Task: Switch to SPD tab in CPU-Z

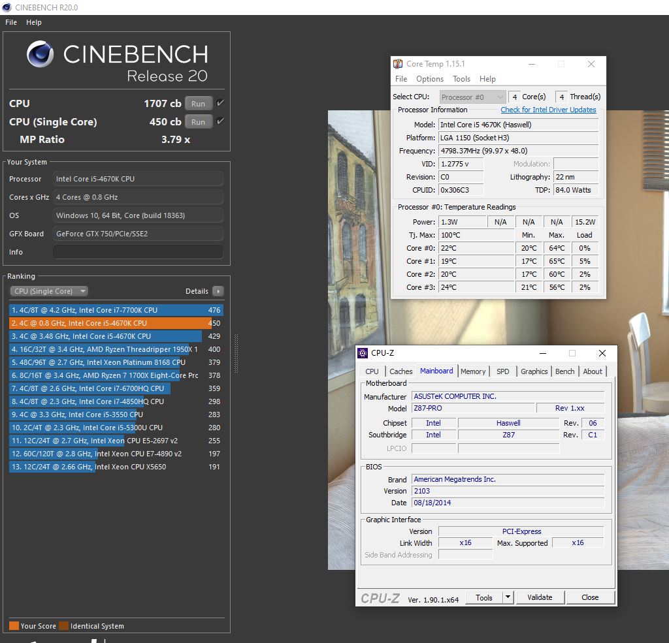Action: click(502, 371)
